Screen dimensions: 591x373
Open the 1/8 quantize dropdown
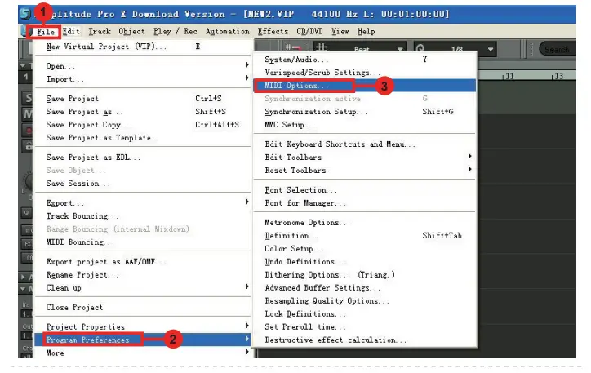[x=490, y=49]
